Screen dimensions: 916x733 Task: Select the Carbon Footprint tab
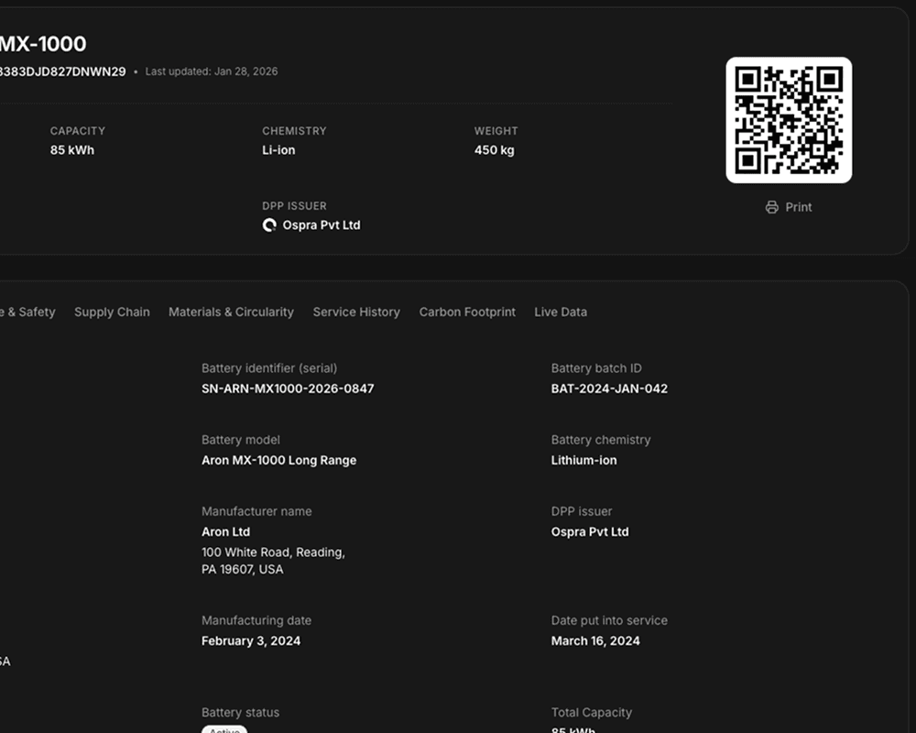(x=467, y=312)
